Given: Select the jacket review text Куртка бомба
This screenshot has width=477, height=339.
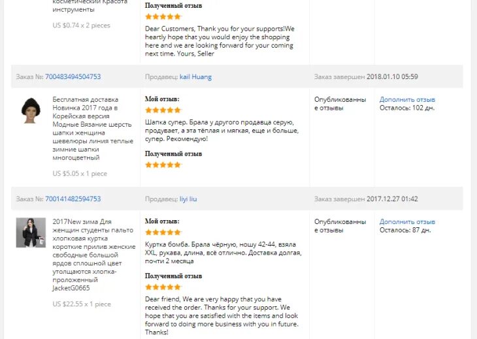Looking at the screenshot, I should point(223,253).
